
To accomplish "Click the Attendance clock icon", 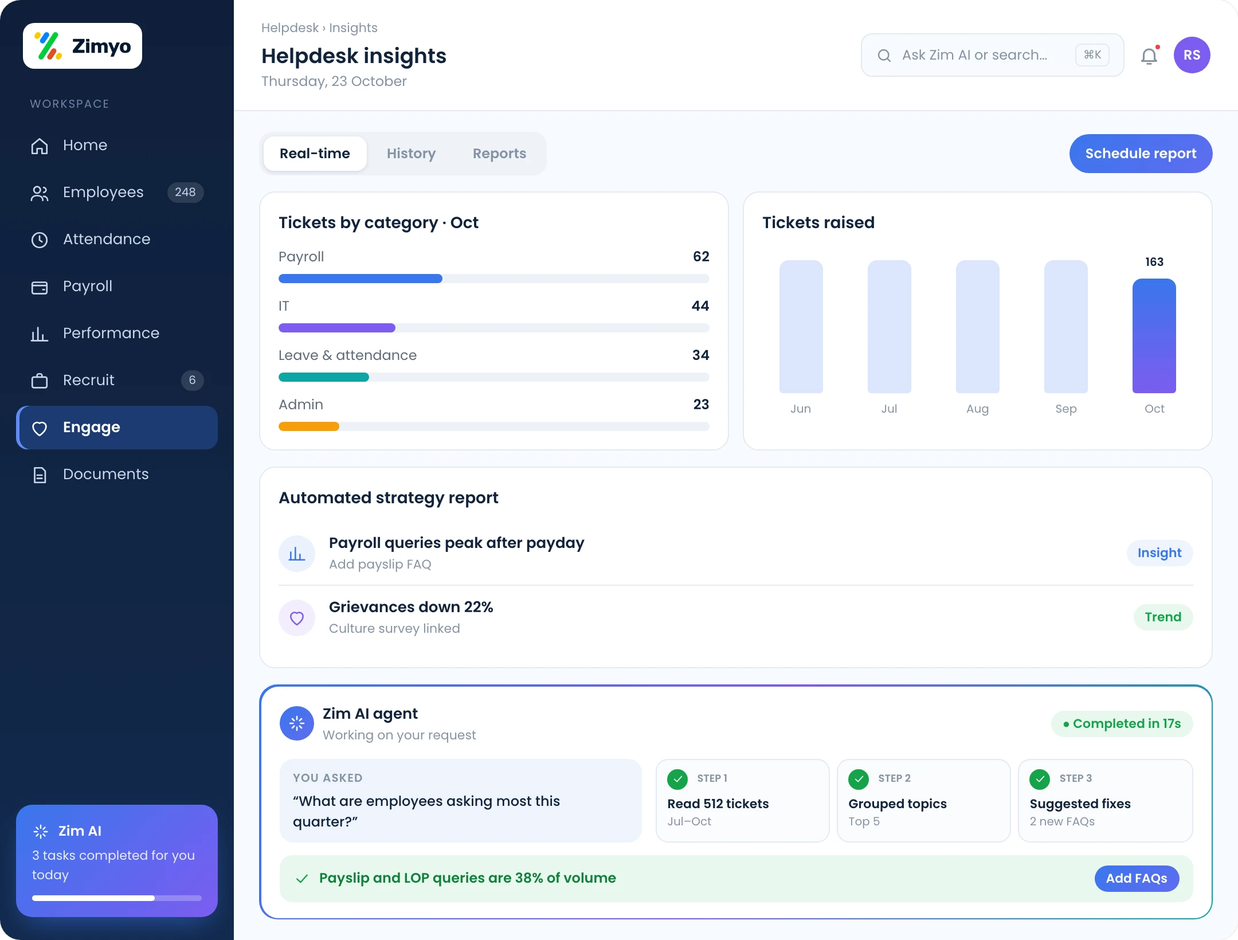I will (x=39, y=240).
